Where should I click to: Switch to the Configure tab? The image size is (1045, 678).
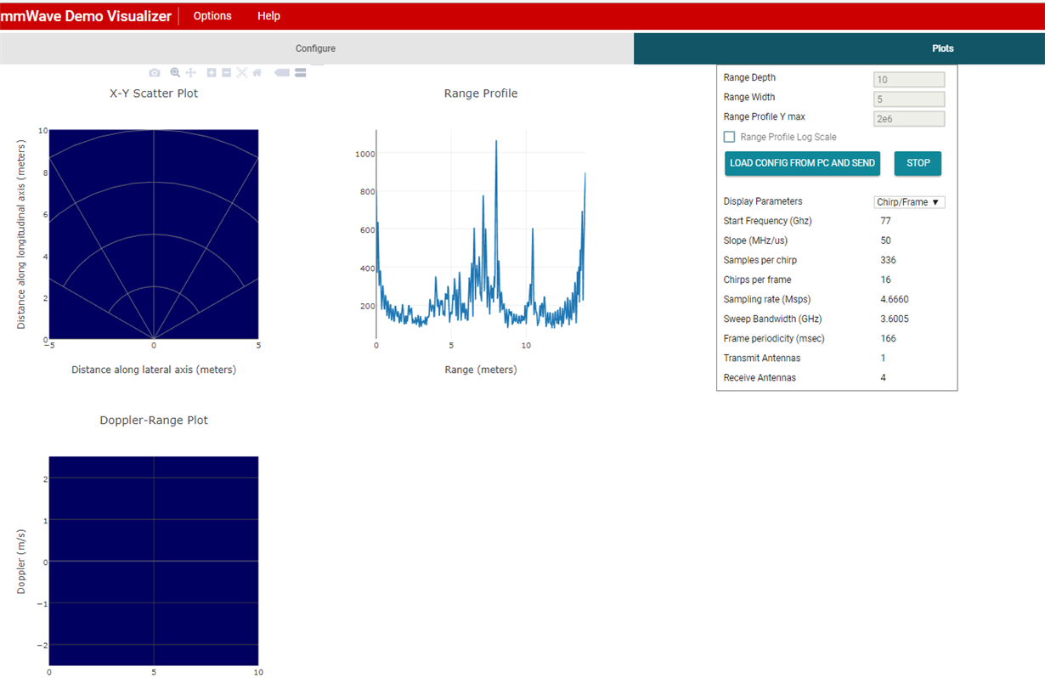pos(316,48)
